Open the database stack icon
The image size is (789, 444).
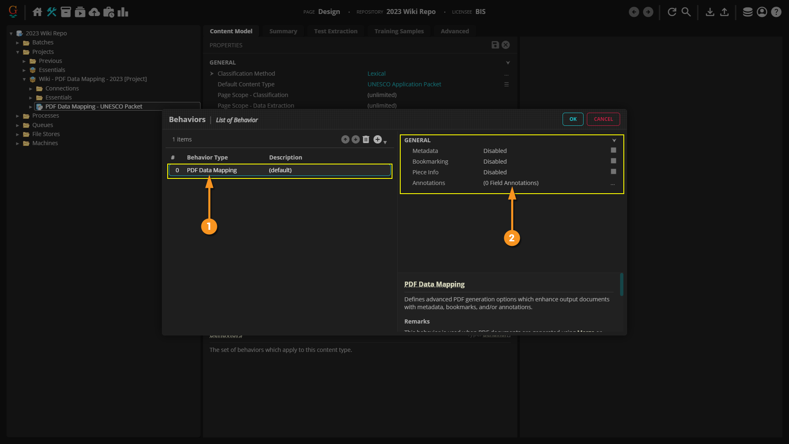point(747,12)
